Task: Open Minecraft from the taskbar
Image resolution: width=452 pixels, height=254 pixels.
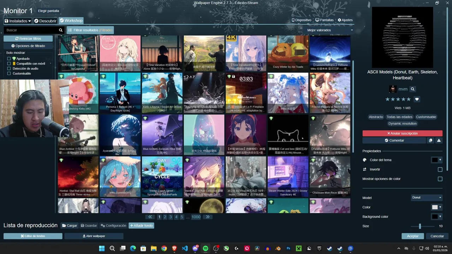Action: click(299, 248)
